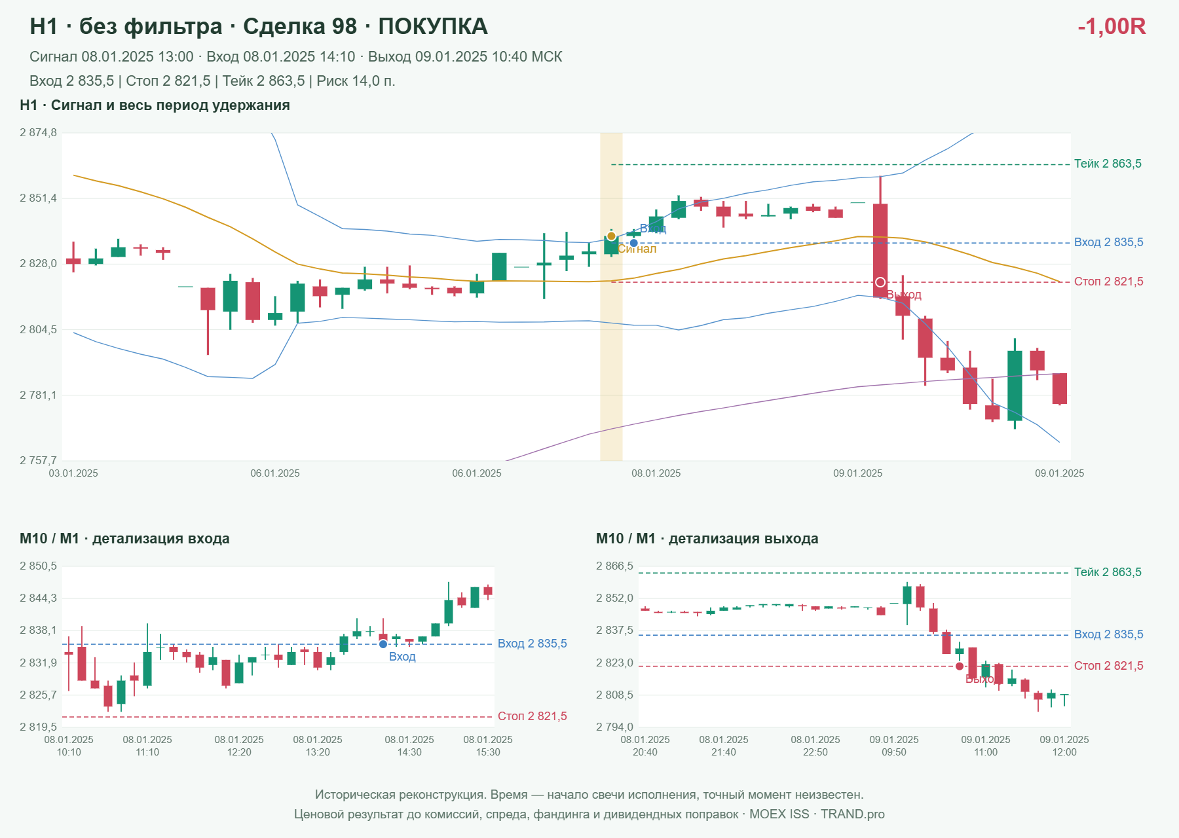Click "Стоп 2 821,5" label of the entry detail chart
Screen dimensions: 1179x838
(x=532, y=716)
